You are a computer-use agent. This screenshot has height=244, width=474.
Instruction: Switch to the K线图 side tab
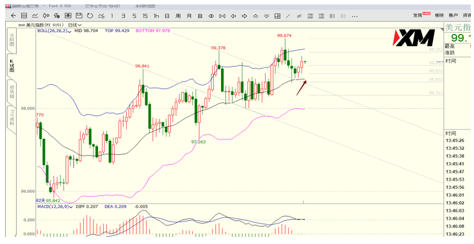(x=12, y=65)
